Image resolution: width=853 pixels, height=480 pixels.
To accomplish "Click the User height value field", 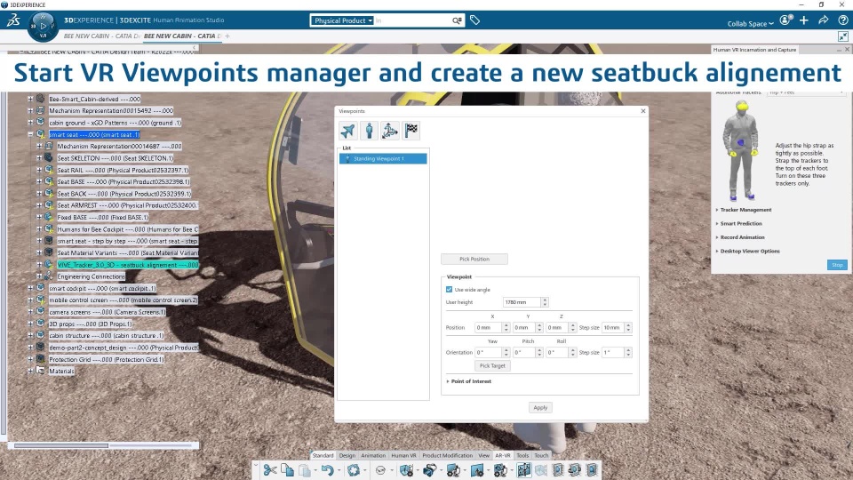I will tap(522, 302).
